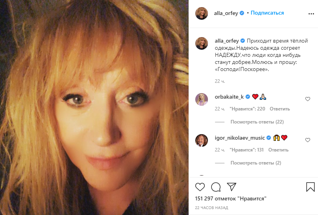Open the alla_orfey username in header
Screen dimensions: 318x215
[226, 13]
